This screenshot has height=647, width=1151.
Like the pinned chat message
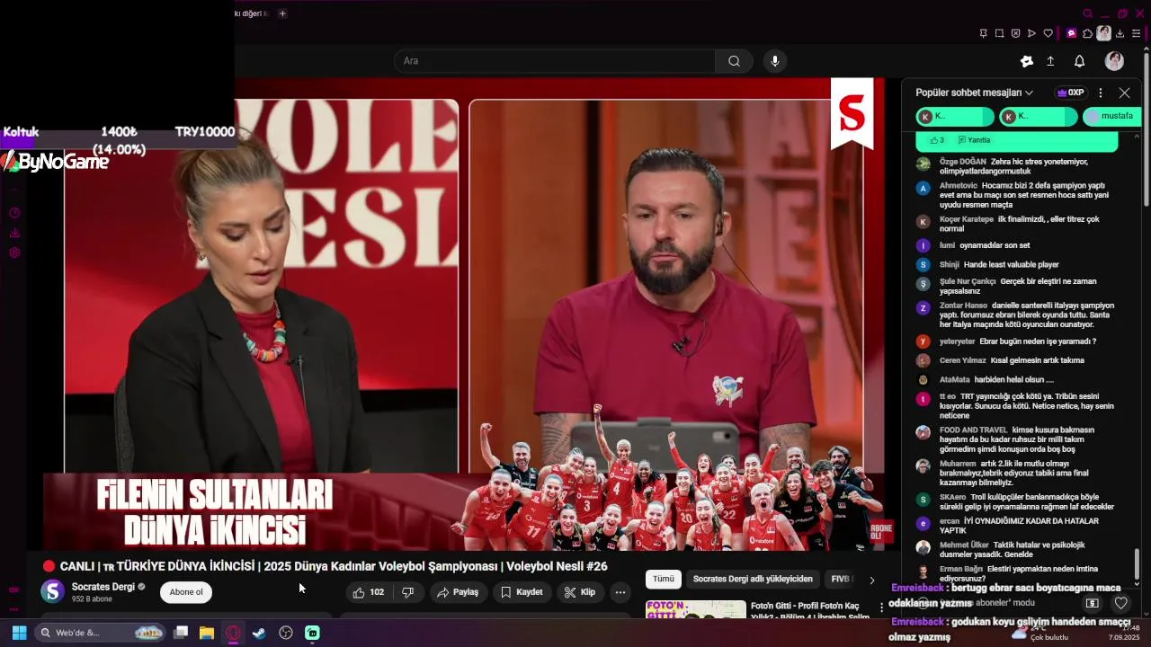(x=937, y=140)
